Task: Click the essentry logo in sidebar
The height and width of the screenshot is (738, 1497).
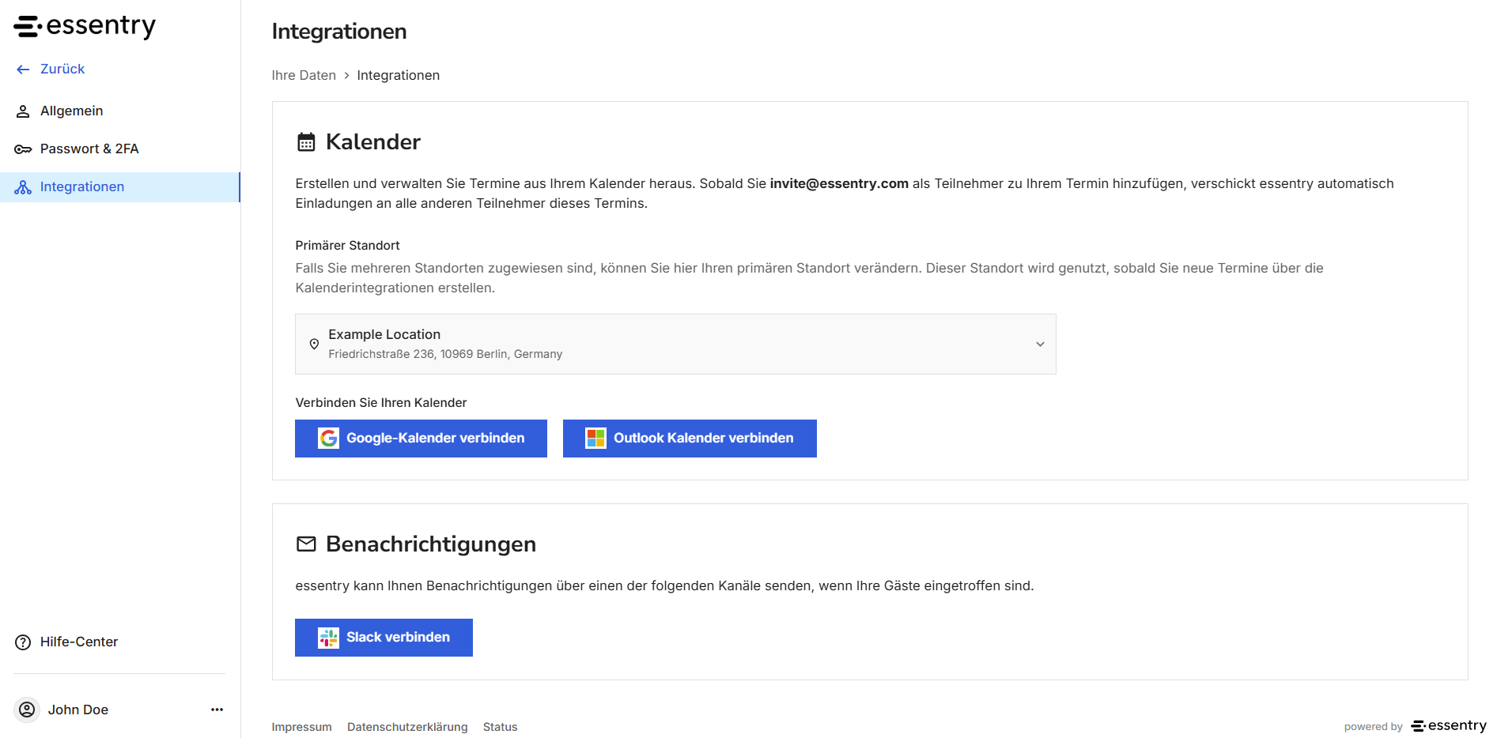Action: coord(85,26)
